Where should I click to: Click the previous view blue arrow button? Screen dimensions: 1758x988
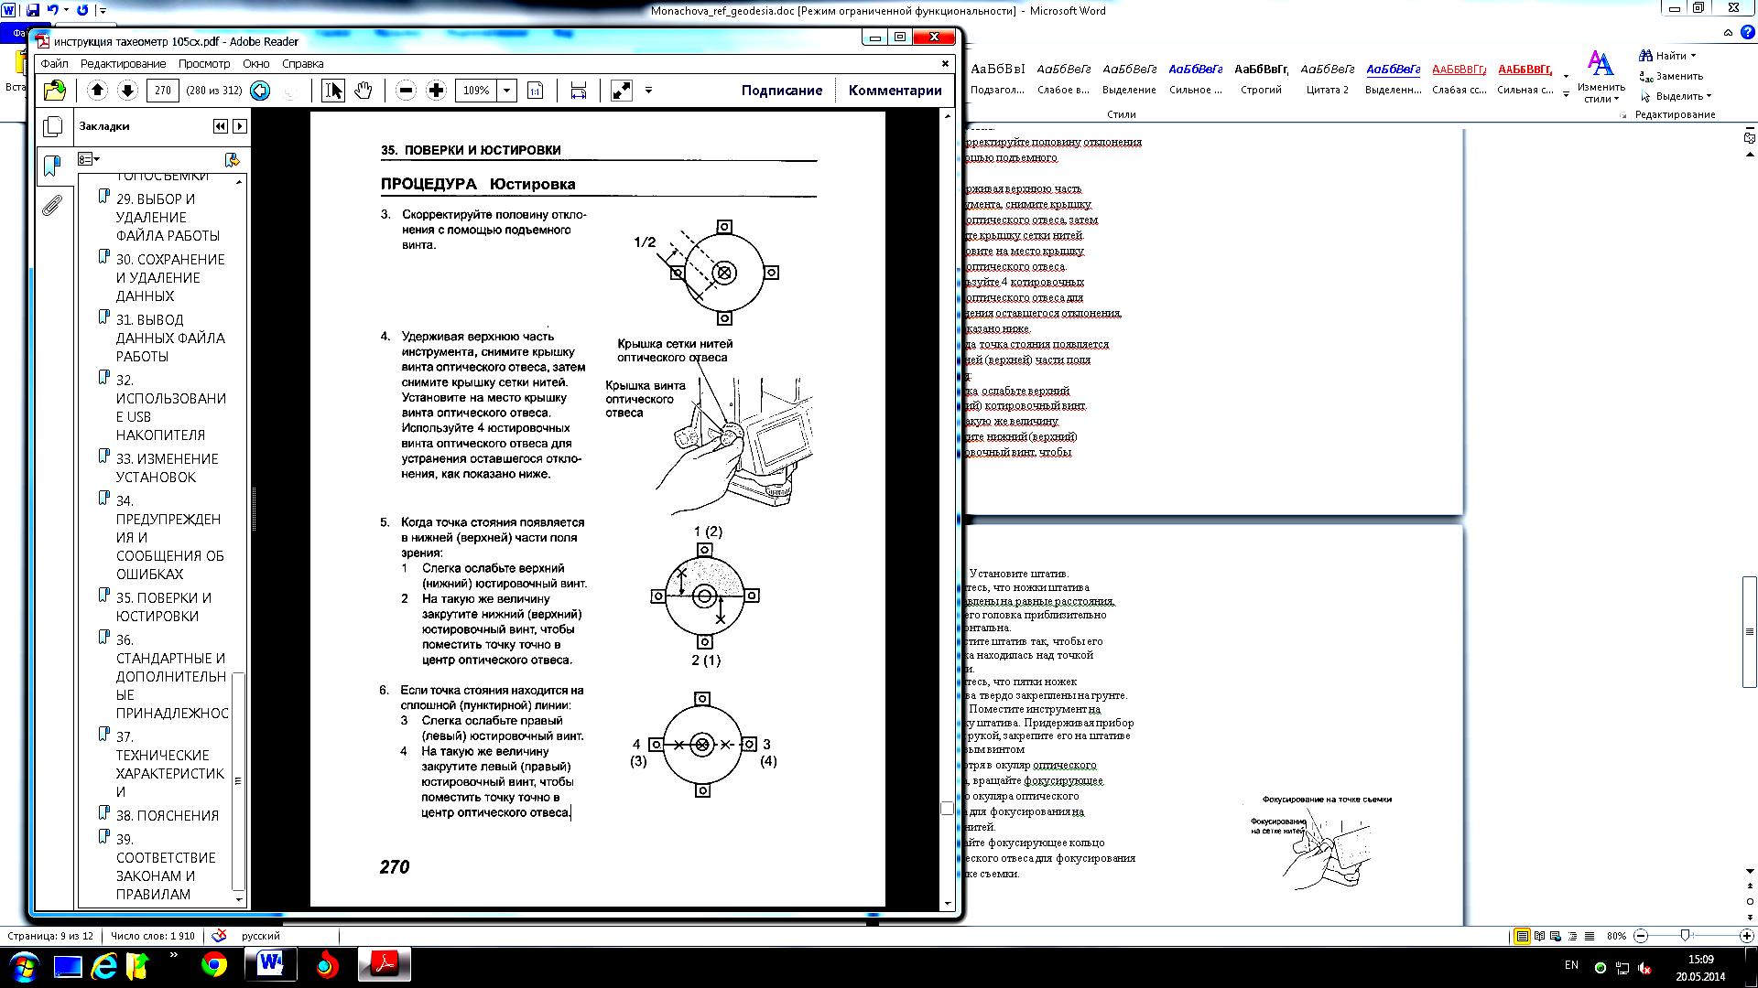point(260,91)
